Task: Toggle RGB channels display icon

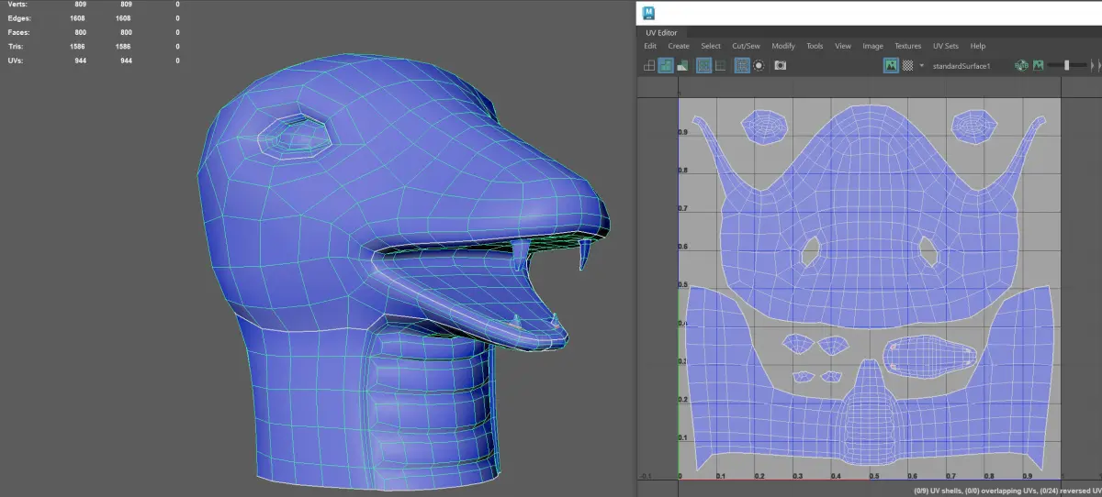Action: [1021, 66]
